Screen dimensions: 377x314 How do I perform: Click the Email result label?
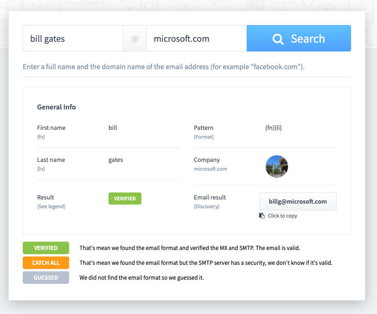click(x=210, y=197)
